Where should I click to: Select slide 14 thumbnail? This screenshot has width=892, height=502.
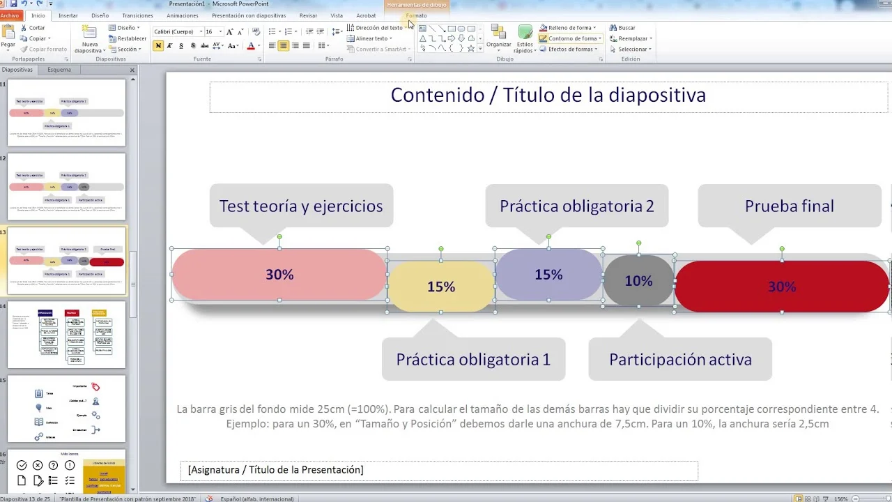66,334
